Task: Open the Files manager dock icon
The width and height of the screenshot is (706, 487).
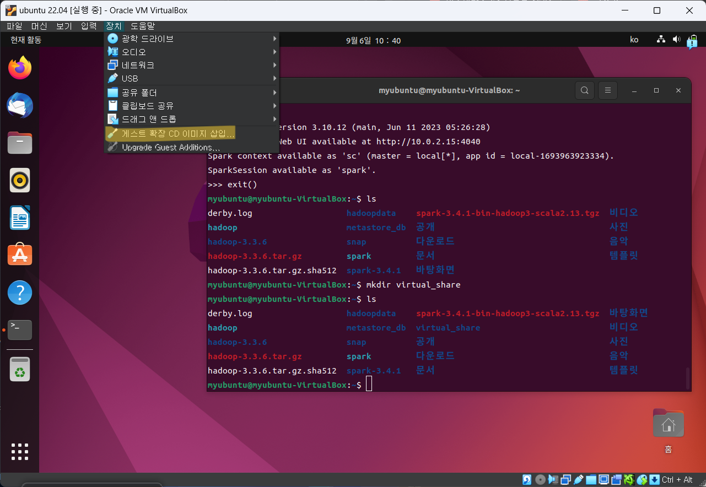Action: coord(20,143)
